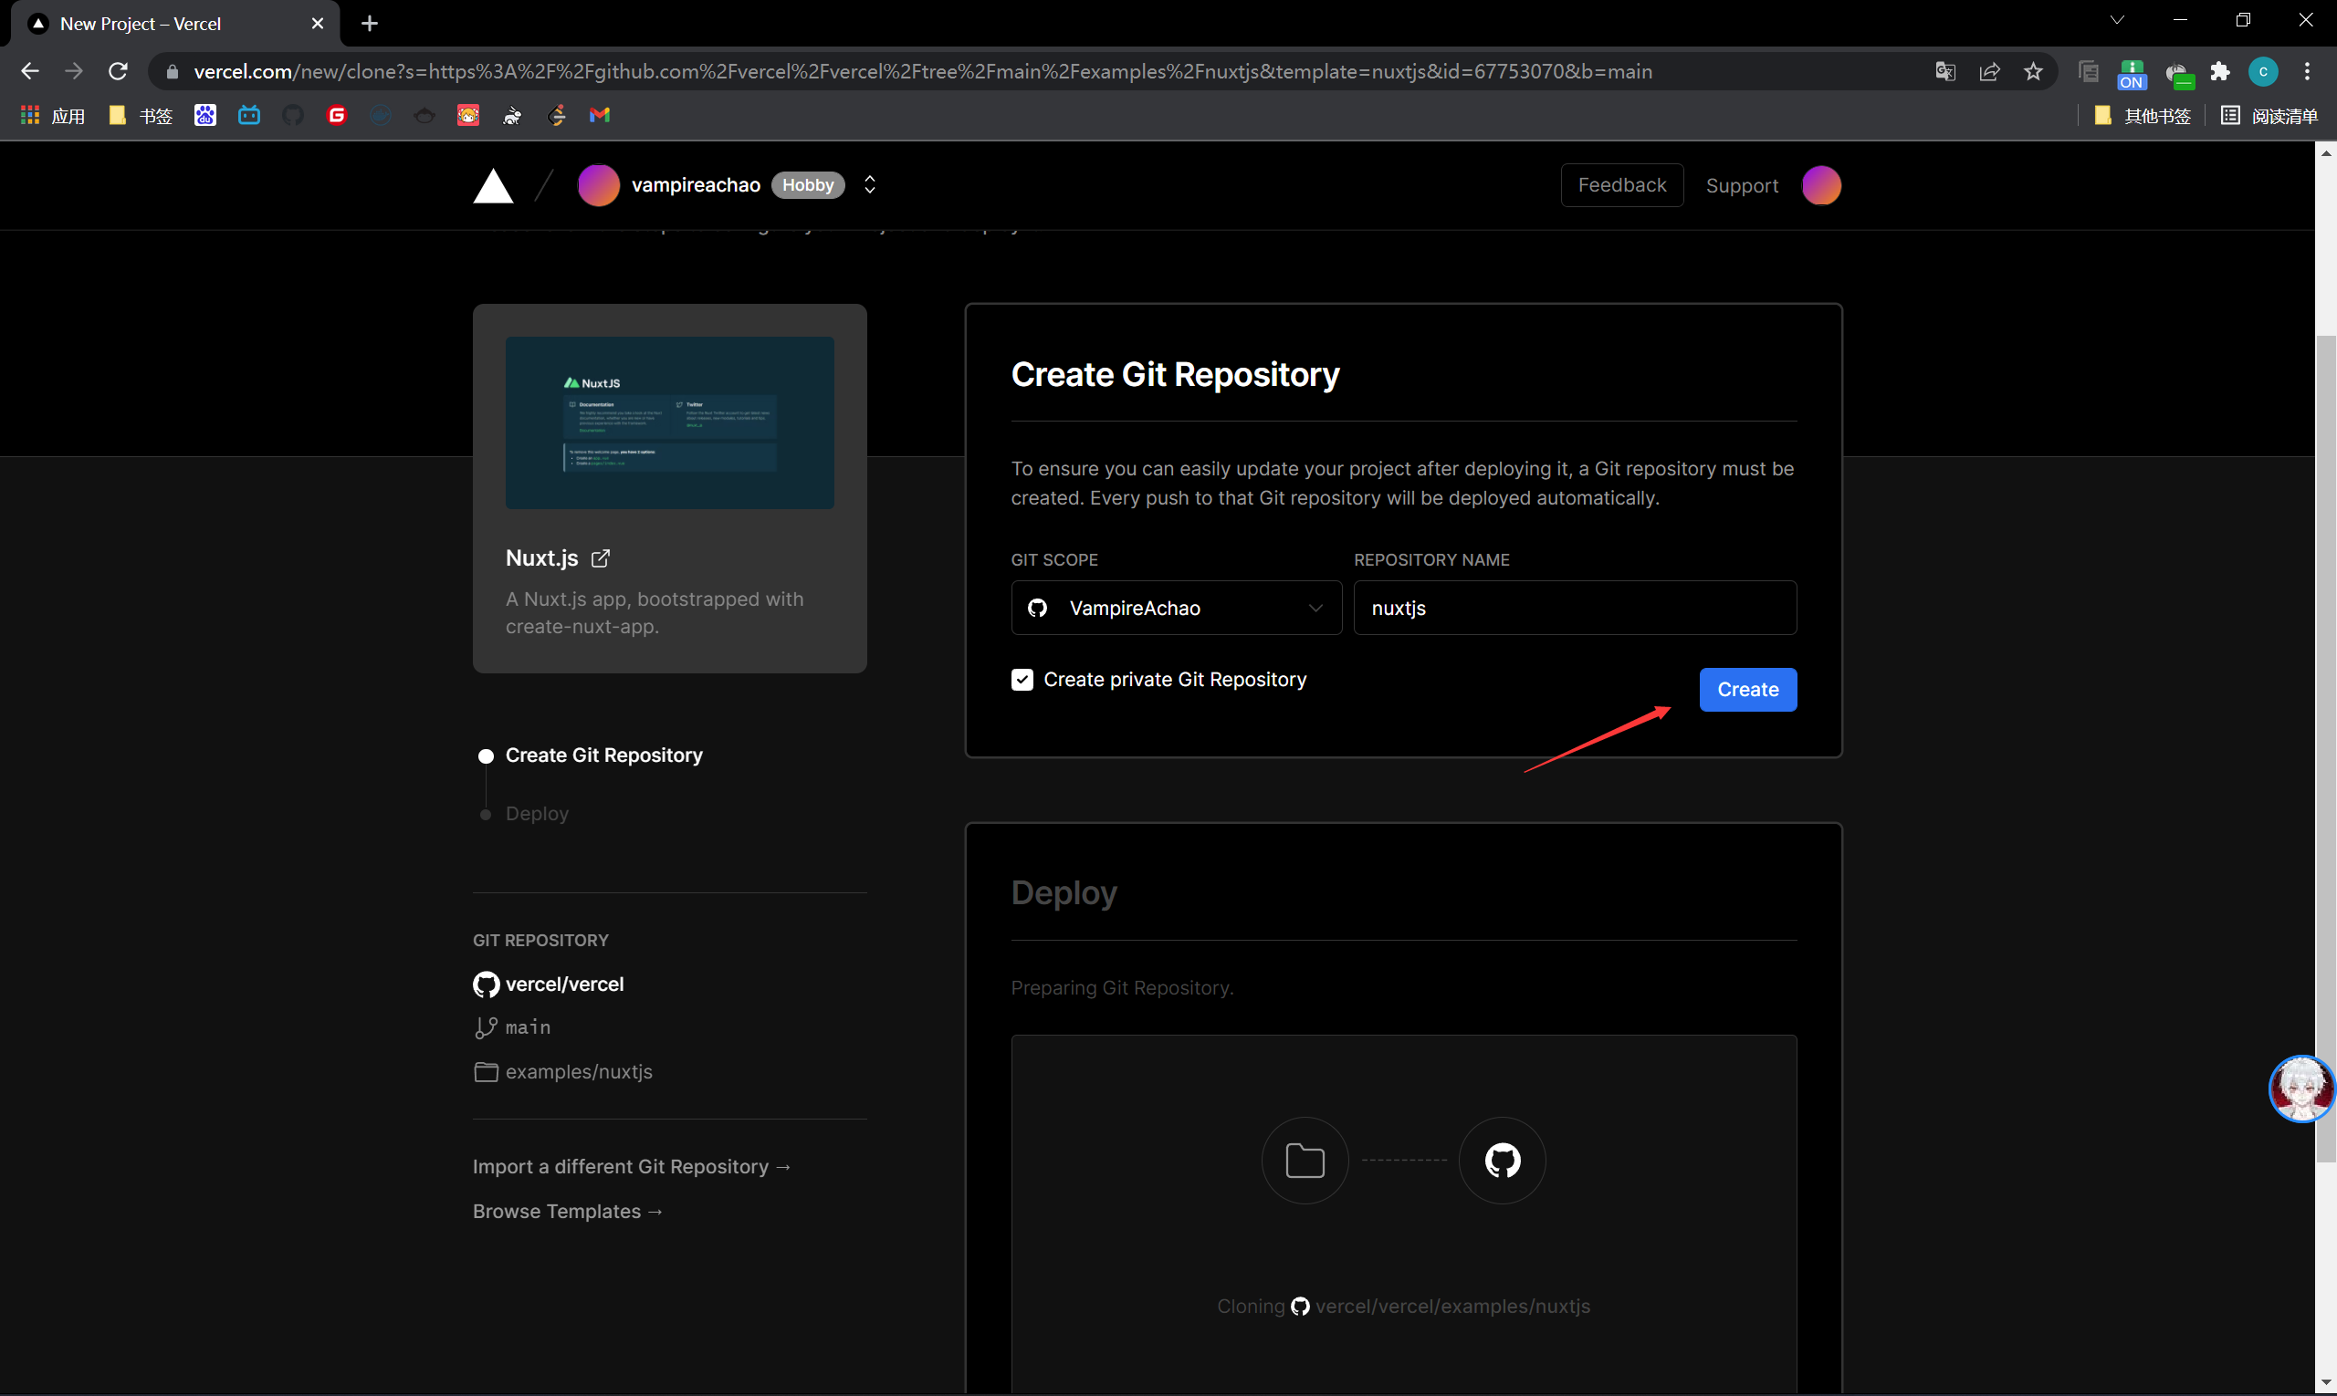Screen dimensions: 2337x1396
Task: Import a different Git Repository
Action: click(x=632, y=1166)
